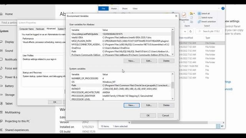This screenshot has width=246, height=138.
Task: Open the Properties dropdown arrow
Action: pyautogui.click(x=184, y=22)
